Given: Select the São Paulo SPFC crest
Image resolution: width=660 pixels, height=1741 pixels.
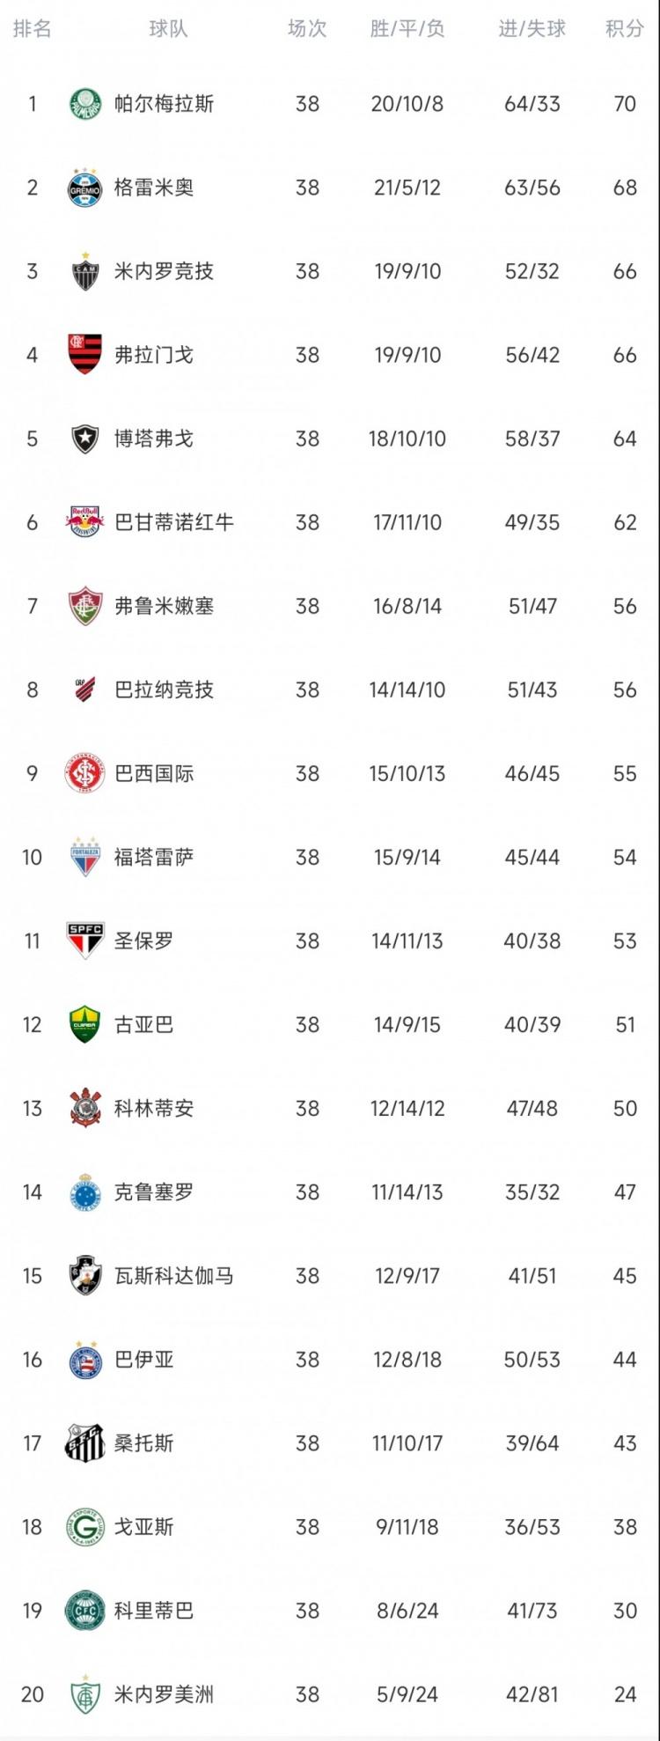Looking at the screenshot, I should [x=85, y=941].
